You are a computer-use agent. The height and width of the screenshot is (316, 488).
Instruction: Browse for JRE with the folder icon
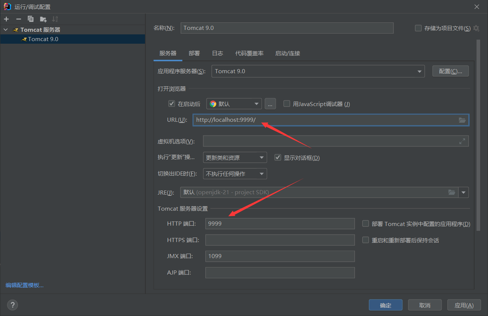click(452, 192)
